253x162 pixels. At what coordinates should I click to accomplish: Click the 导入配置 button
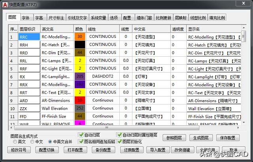(x=158, y=150)
